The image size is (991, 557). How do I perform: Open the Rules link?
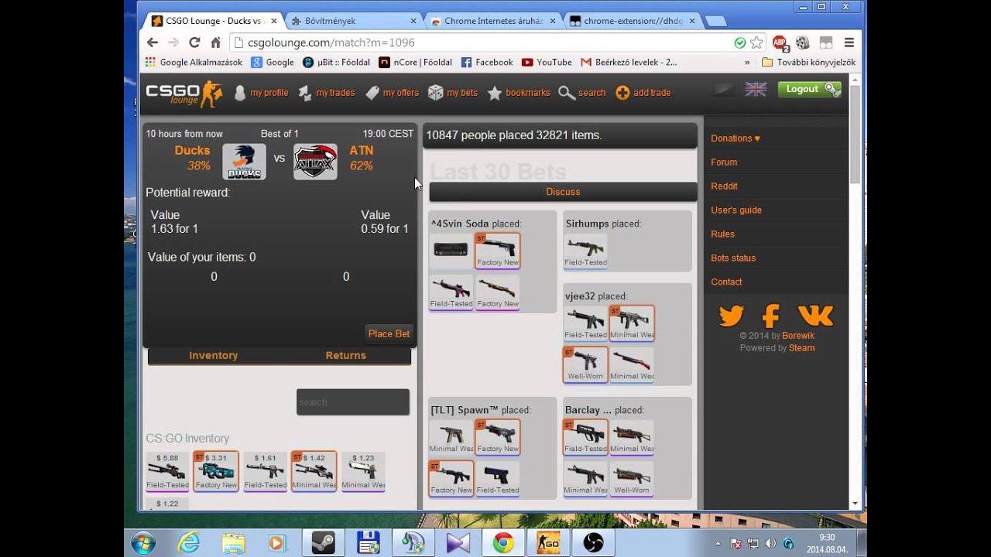pos(723,234)
